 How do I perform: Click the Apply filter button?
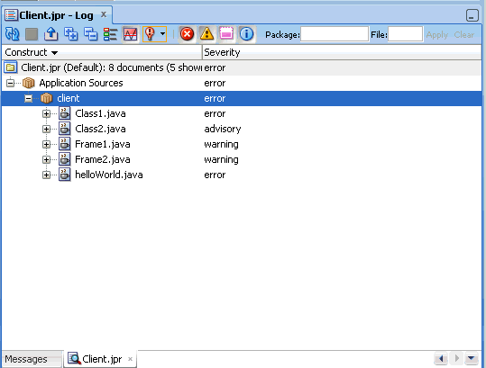[437, 34]
